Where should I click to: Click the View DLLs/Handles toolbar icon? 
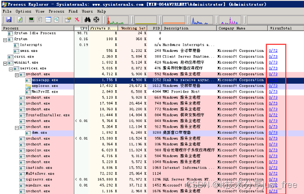coord(57,20)
